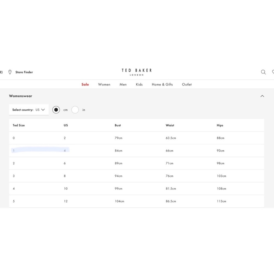Click the 71cm waist cell
The width and height of the screenshot is (274, 274).
pyautogui.click(x=170, y=163)
